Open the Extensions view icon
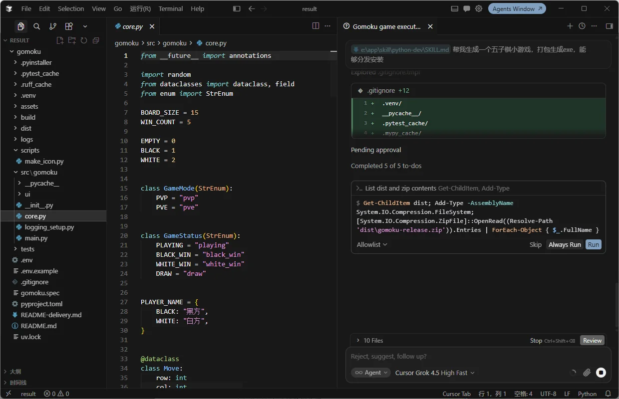Viewport: 619px width, 399px height. coord(69,26)
